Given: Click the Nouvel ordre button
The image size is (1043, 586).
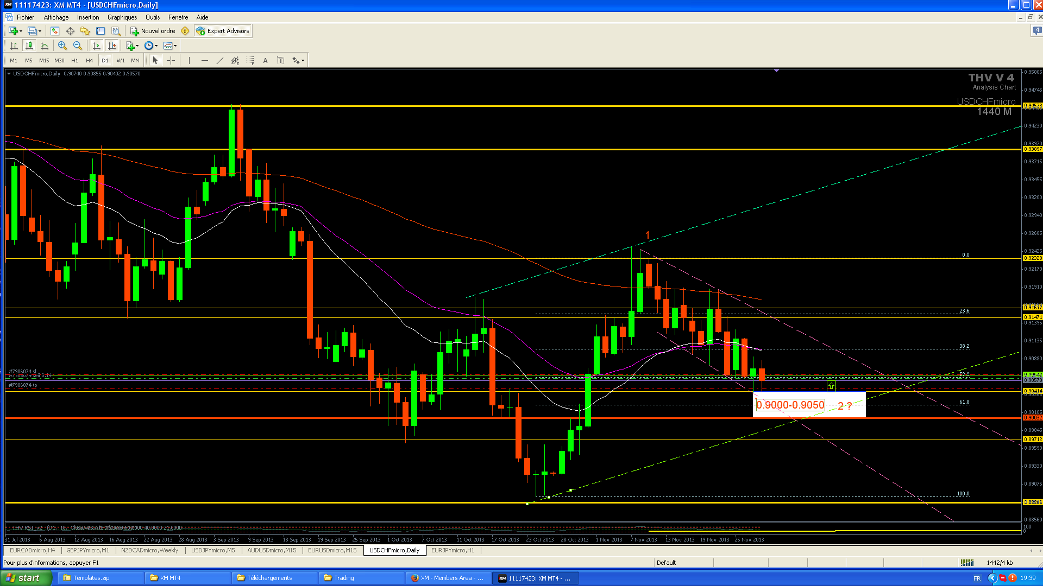Looking at the screenshot, I should (x=153, y=31).
